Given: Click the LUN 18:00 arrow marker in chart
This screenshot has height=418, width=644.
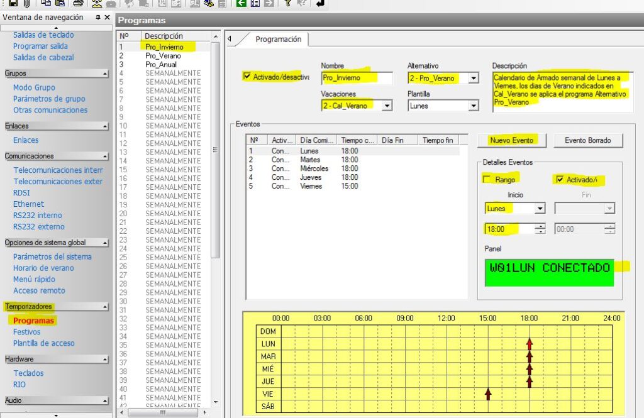Looking at the screenshot, I should pos(530,344).
